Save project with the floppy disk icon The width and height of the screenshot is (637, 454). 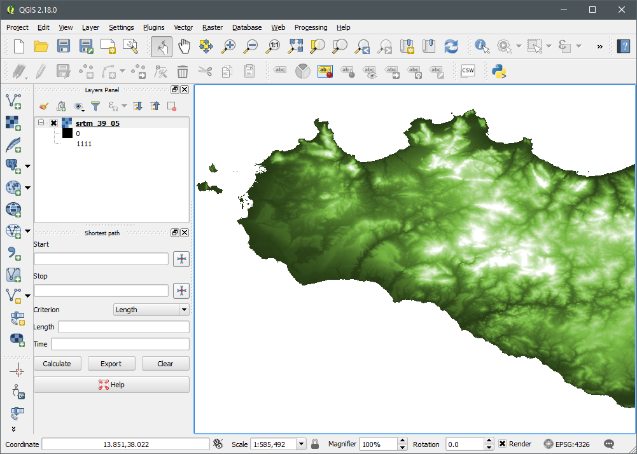[64, 46]
